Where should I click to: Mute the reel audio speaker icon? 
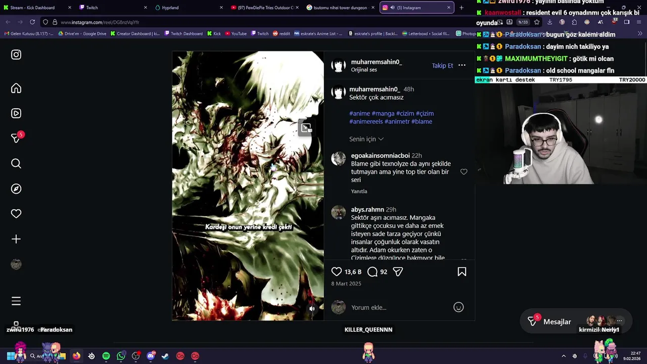312,308
